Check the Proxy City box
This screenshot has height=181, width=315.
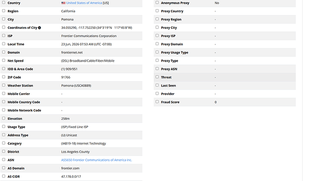tap(157, 27)
